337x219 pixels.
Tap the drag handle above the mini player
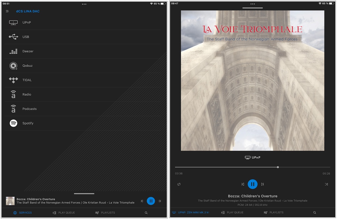[84, 194]
